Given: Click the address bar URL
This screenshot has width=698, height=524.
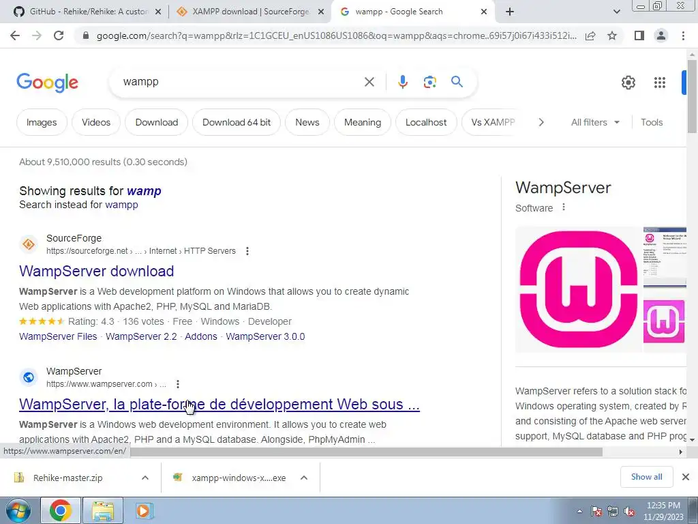Looking at the screenshot, I should click(x=336, y=35).
